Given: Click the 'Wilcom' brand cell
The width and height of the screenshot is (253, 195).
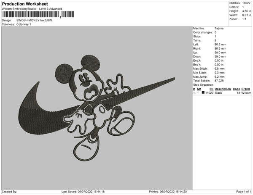Looking at the screenshot, I should pyautogui.click(x=246, y=93).
